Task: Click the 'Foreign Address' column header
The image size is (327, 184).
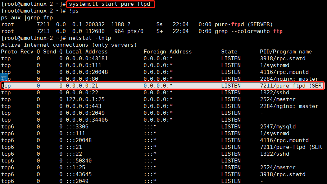Action: pos(168,52)
